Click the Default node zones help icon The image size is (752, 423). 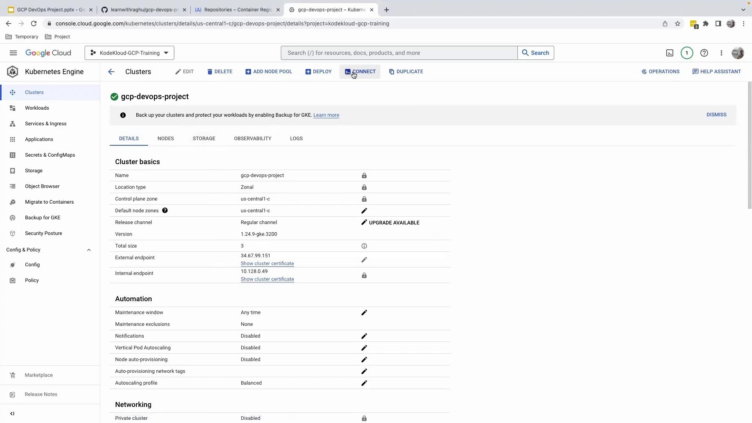pyautogui.click(x=165, y=210)
